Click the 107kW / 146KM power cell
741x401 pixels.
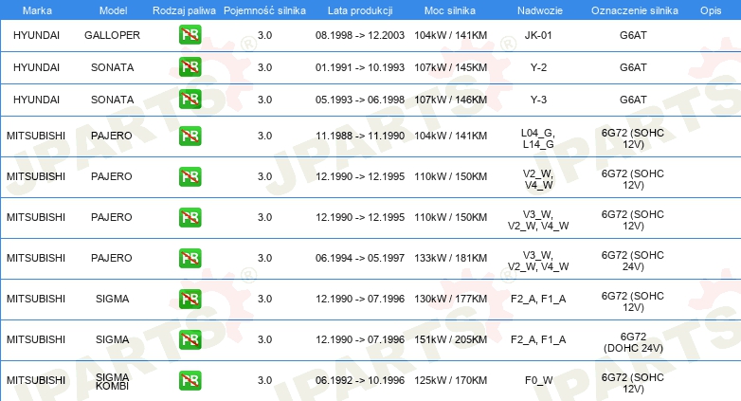[451, 100]
